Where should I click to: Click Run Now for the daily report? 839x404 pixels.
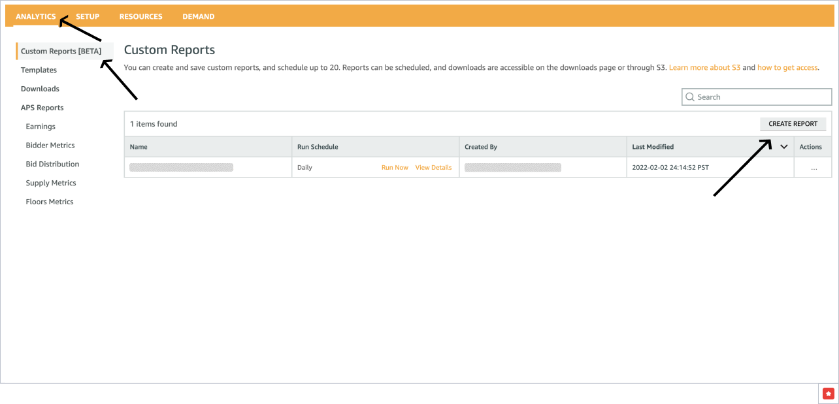point(395,167)
